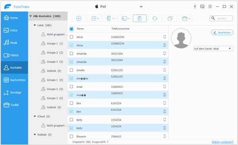Collapse the Outlook (0) root node
The image size is (238, 145).
point(35,134)
